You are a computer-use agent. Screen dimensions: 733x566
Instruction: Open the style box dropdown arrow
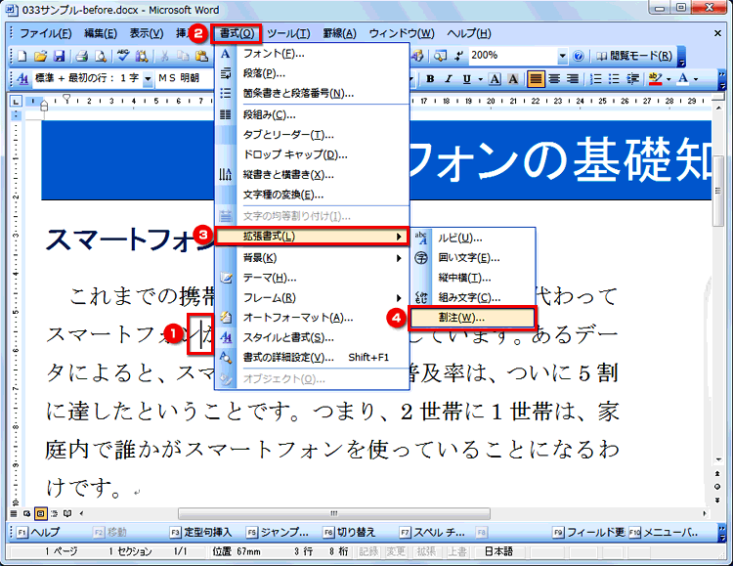point(148,78)
